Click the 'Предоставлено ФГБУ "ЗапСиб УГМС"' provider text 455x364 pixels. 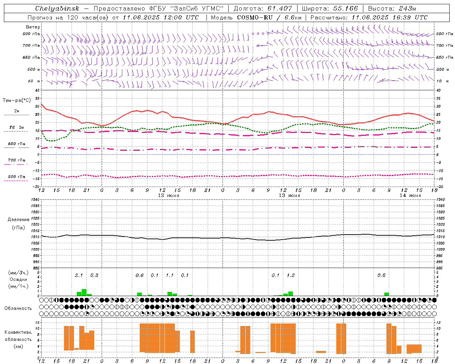coord(159,9)
